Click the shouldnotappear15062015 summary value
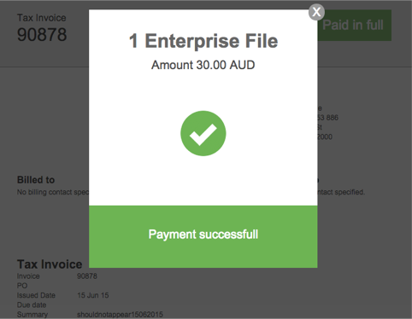Screen dimensions: 412x319 (120, 315)
